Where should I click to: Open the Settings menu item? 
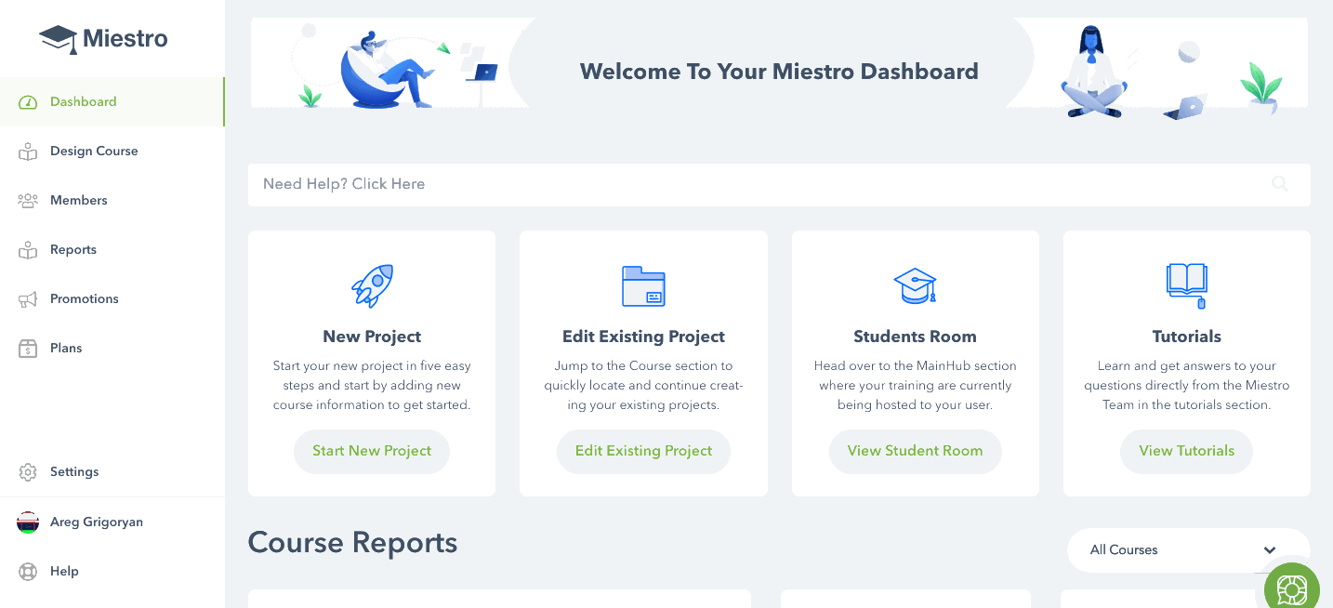(x=112, y=472)
